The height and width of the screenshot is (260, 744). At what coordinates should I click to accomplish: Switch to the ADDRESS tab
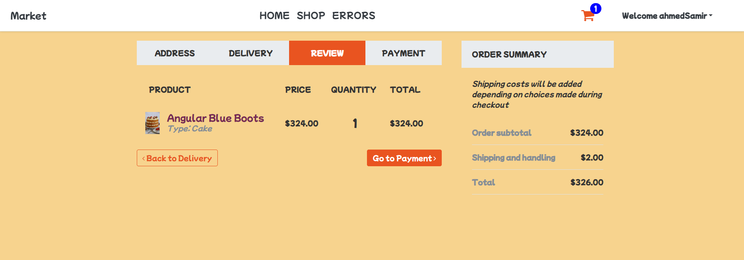coord(175,53)
